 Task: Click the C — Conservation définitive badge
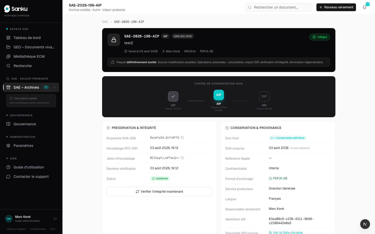(287, 138)
